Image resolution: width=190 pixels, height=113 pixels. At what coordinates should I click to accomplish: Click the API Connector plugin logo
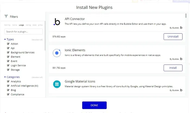coord(57,22)
